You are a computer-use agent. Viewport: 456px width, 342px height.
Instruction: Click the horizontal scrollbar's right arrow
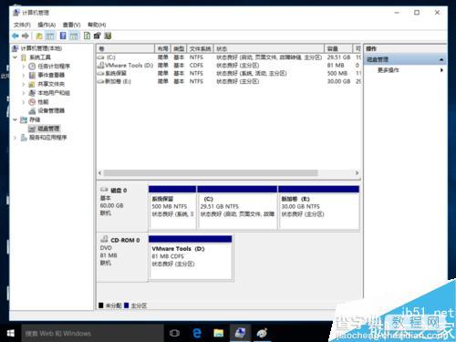coord(357,172)
